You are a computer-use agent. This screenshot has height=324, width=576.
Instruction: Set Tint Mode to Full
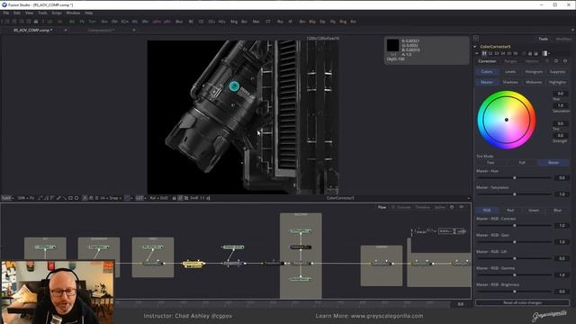[522, 162]
